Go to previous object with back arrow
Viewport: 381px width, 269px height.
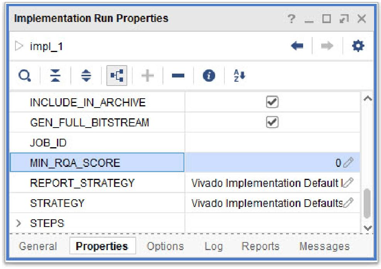point(297,45)
